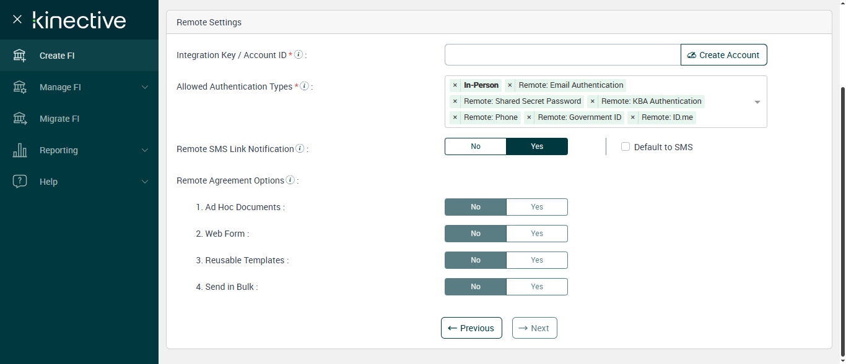846x364 pixels.
Task: Click the Create Account button
Action: pos(723,55)
